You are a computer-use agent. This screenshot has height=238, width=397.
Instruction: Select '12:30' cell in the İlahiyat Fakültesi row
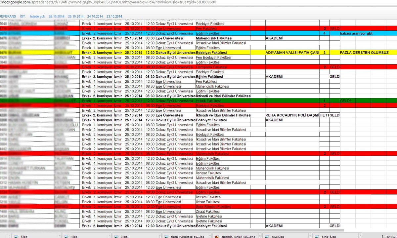tap(150, 173)
